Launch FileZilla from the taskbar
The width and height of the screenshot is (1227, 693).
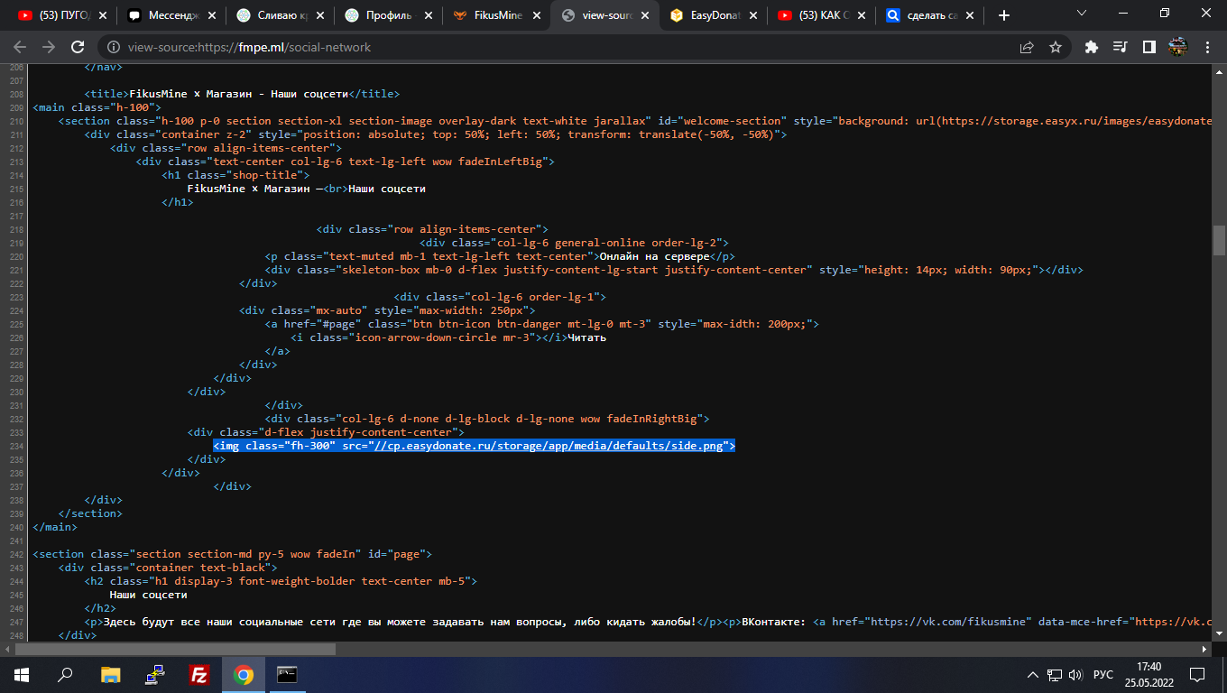(199, 674)
